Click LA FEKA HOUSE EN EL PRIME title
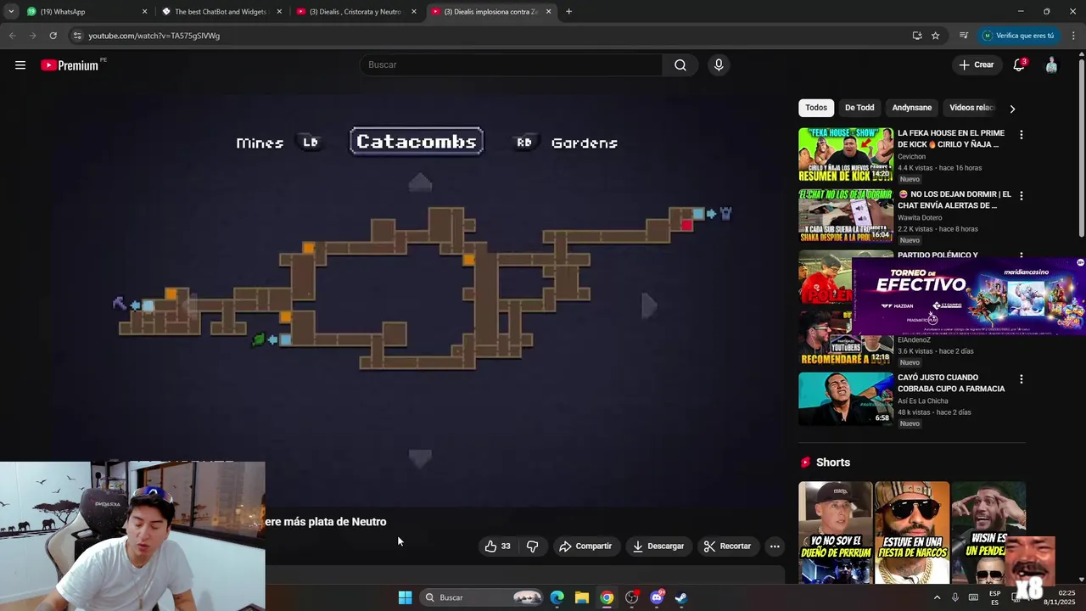Viewport: 1086px width, 611px height. (951, 138)
